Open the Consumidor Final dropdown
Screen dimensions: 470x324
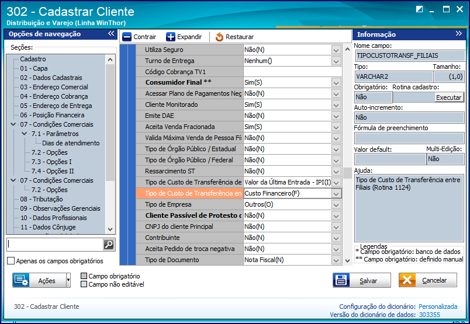pyautogui.click(x=336, y=83)
